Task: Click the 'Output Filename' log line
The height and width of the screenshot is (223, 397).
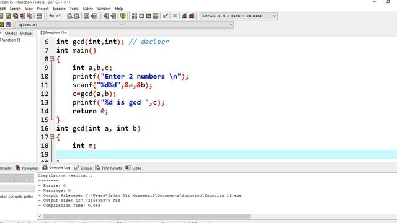Action: [140, 196]
